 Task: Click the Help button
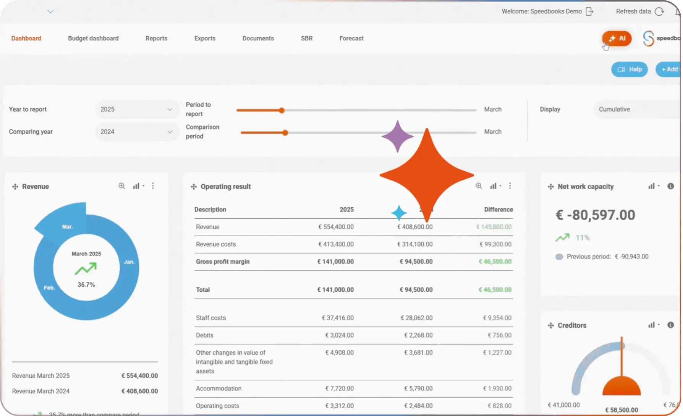point(630,69)
